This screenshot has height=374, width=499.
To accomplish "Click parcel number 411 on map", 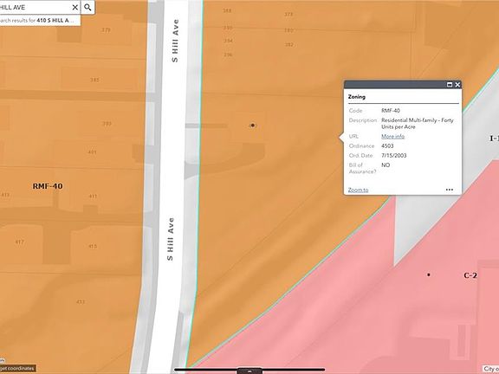I will 93,197.
